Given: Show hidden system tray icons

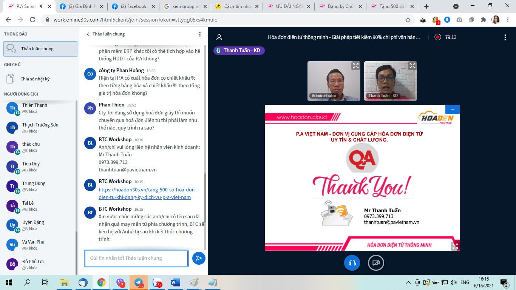Looking at the screenshot, I should click(x=408, y=282).
